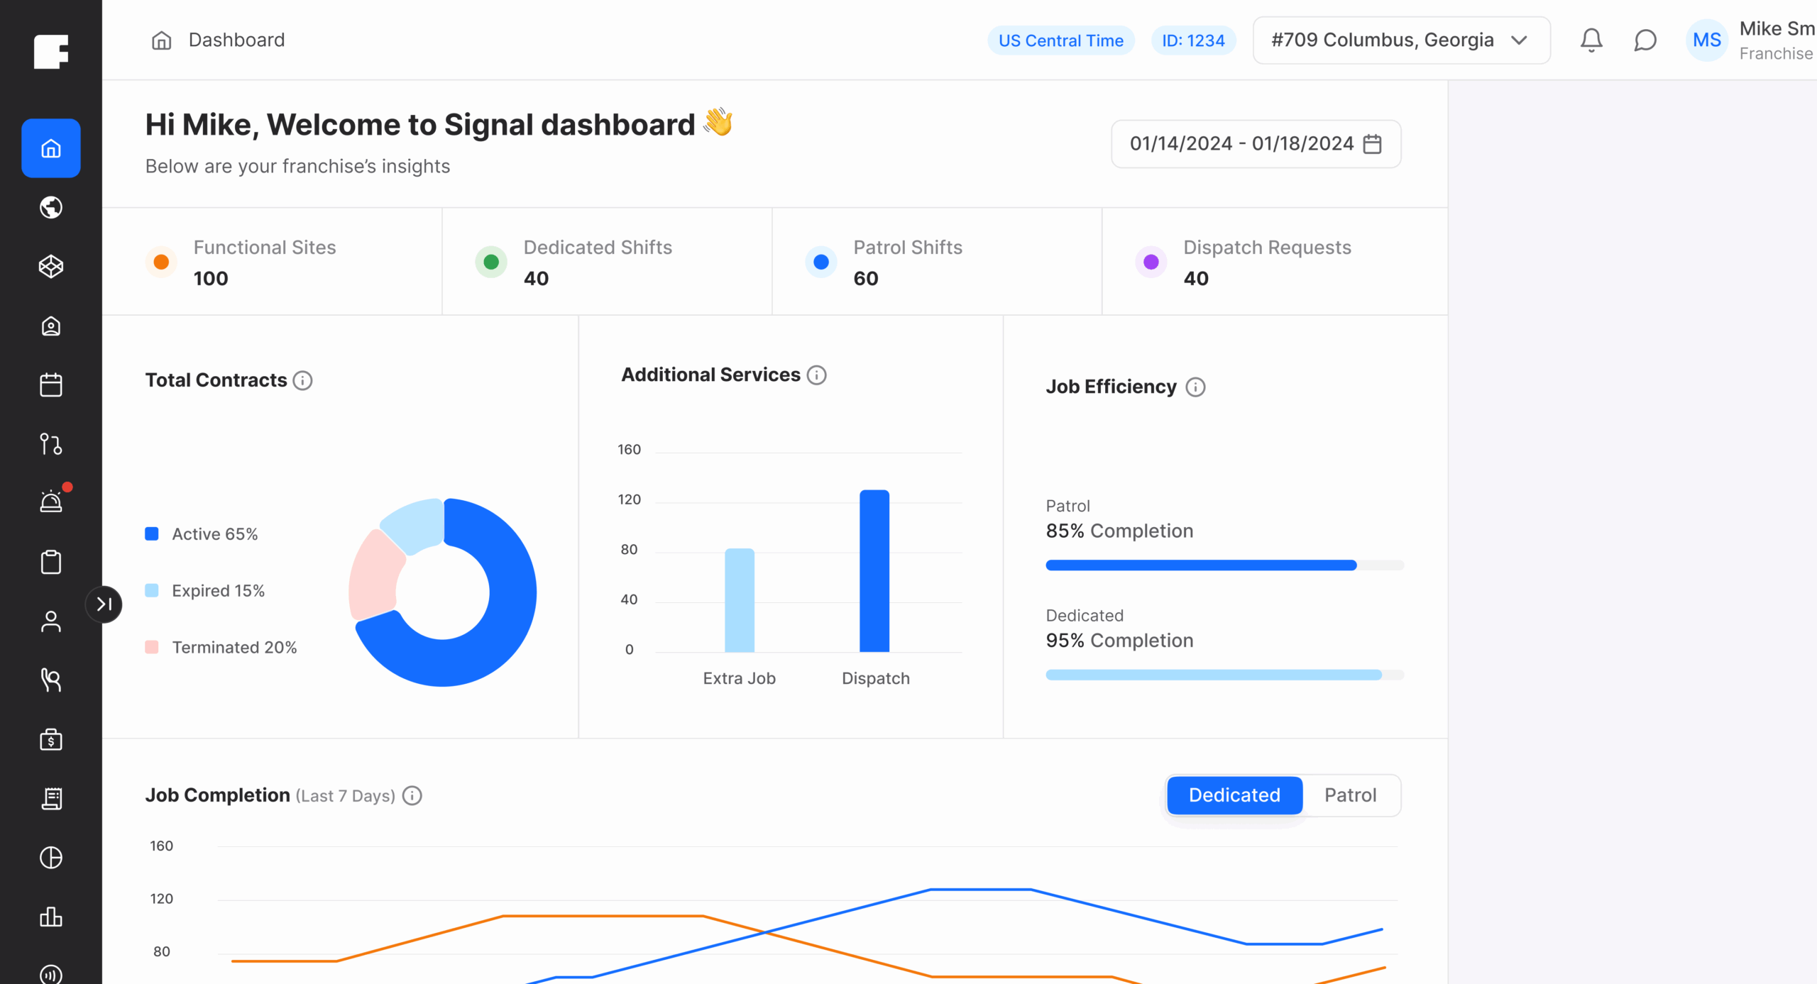Click the MS user avatar

pyautogui.click(x=1706, y=40)
